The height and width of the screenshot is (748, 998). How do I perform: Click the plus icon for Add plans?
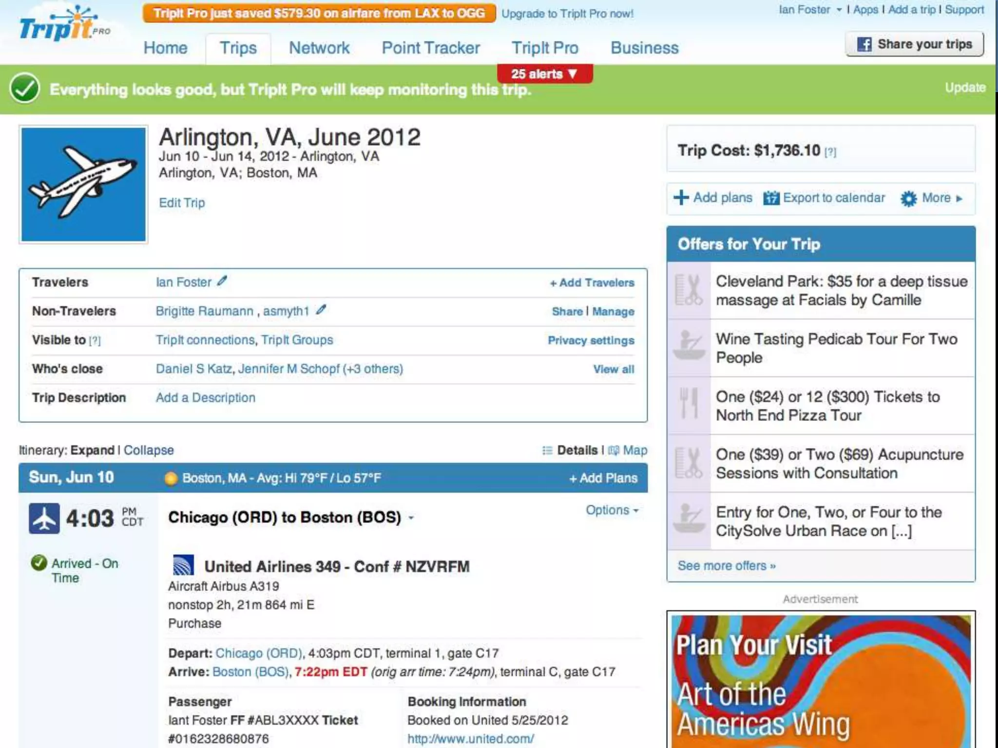[x=681, y=198]
